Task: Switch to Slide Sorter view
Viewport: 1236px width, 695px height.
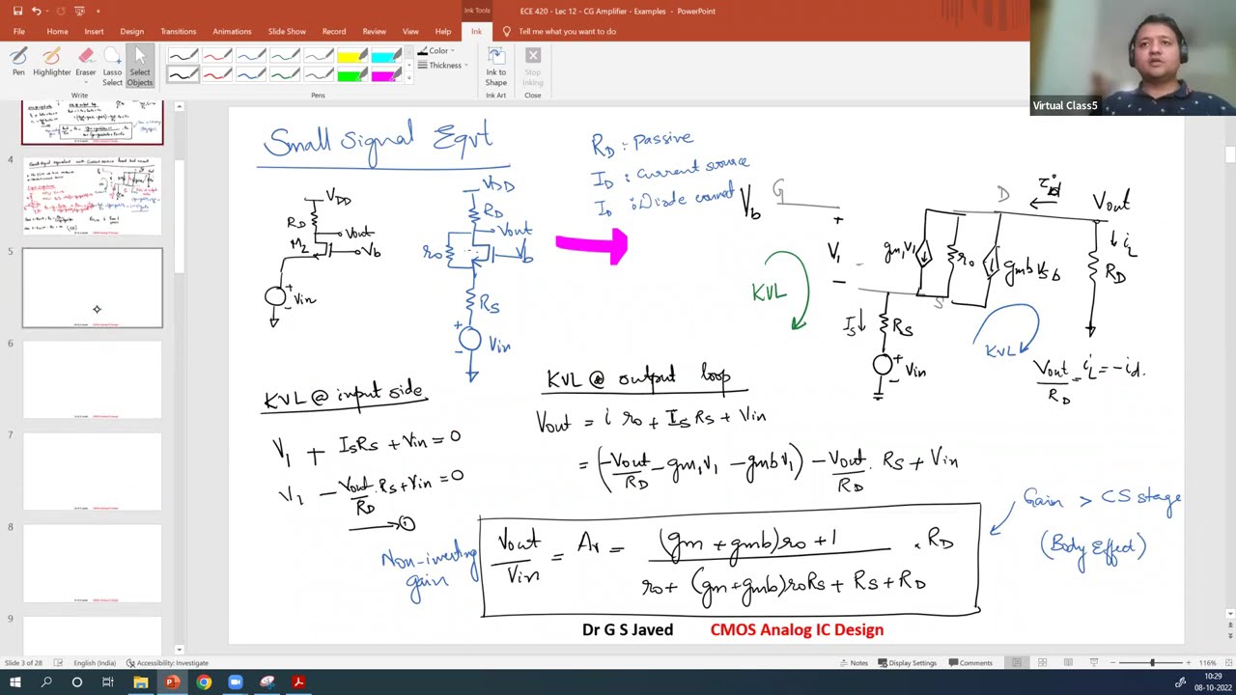Action: point(1042,663)
